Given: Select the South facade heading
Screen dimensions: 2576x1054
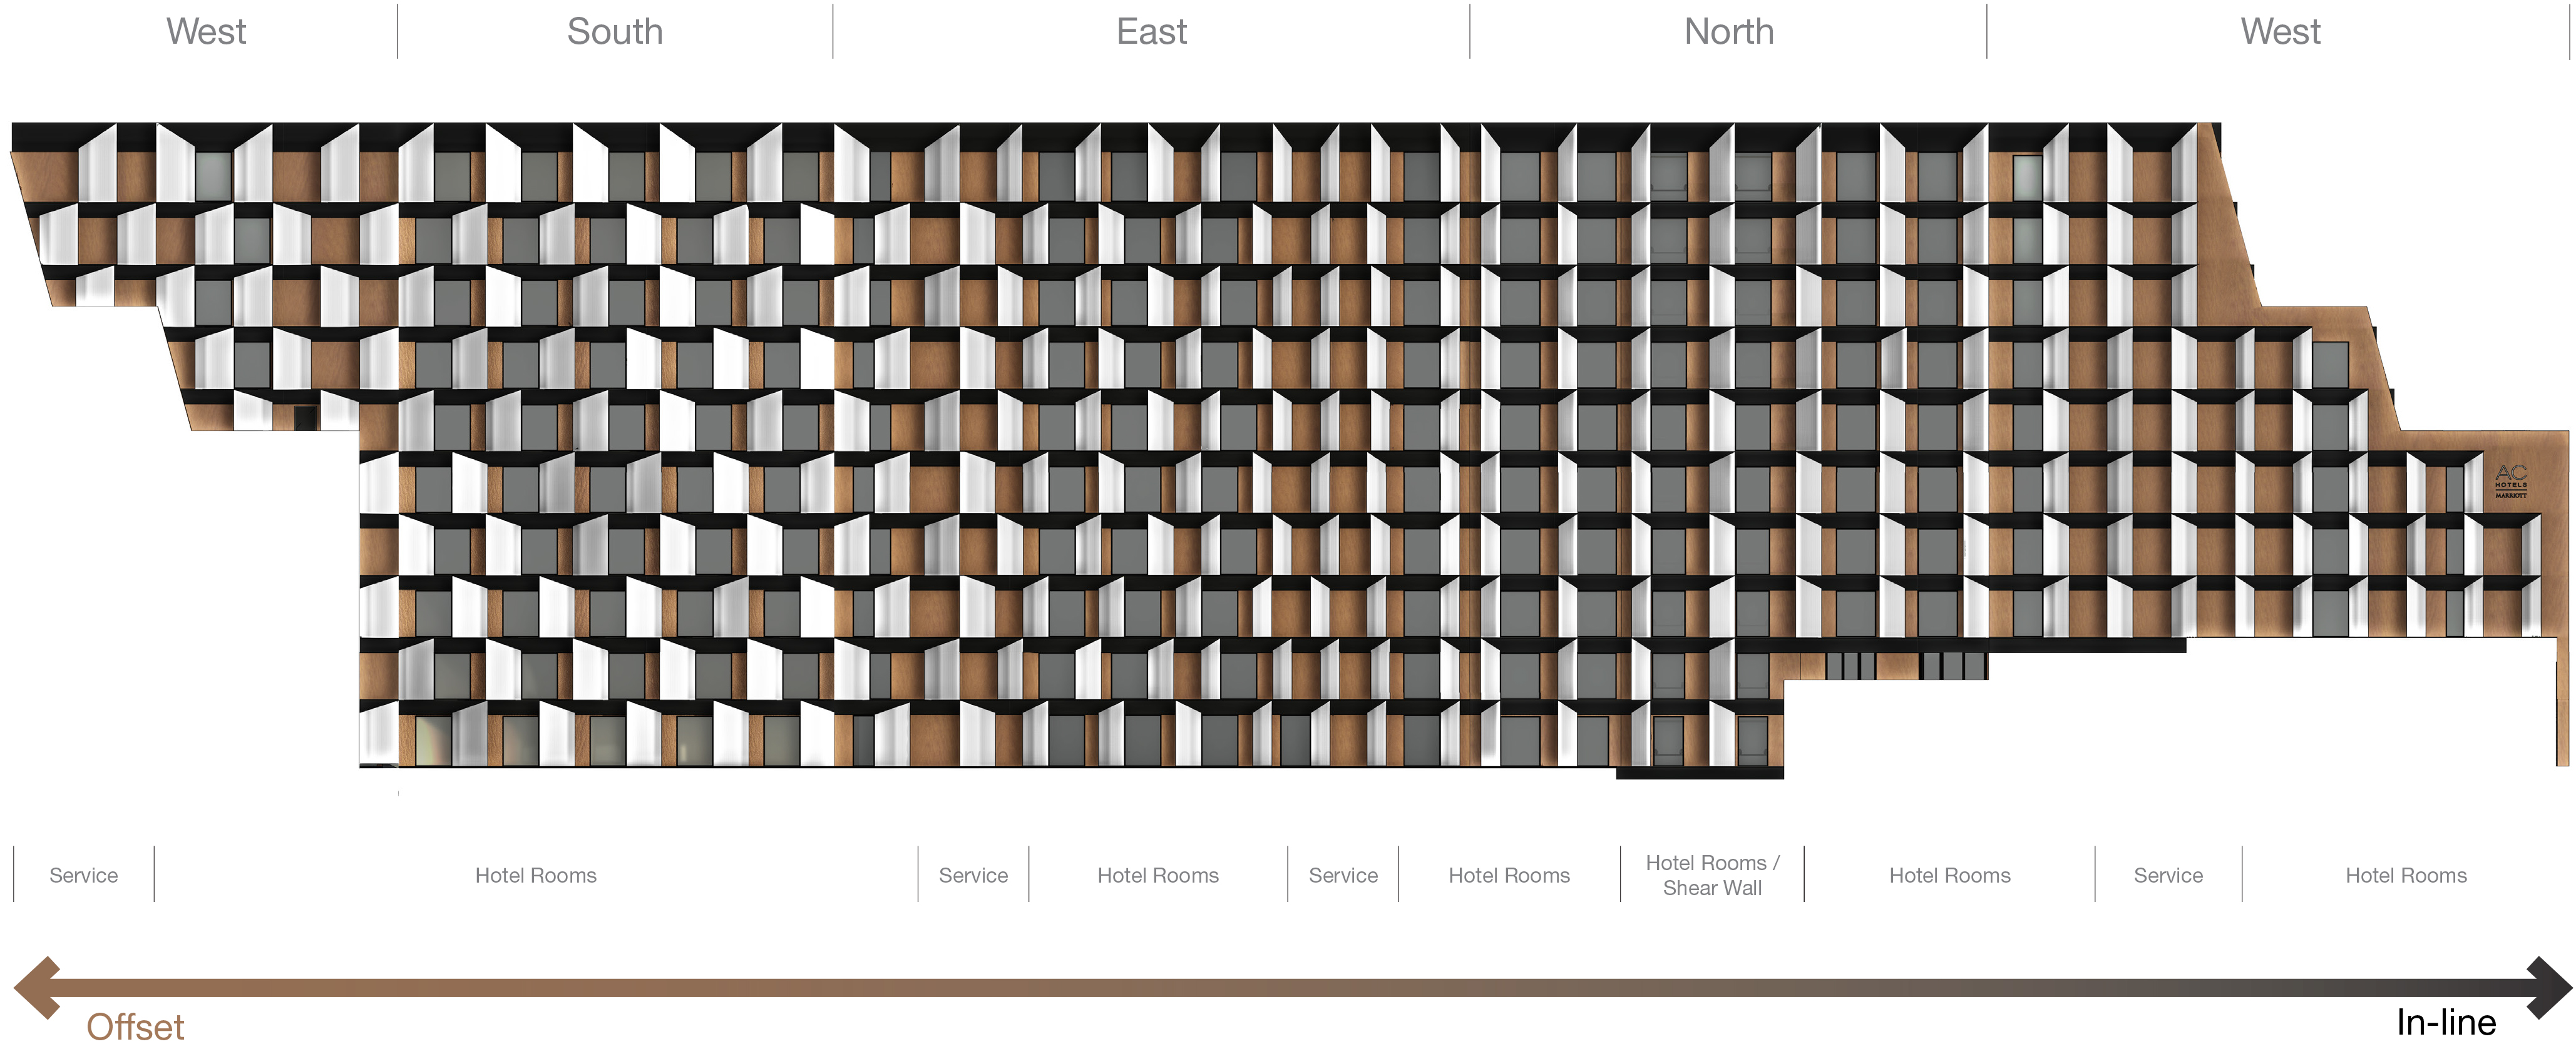Looking at the screenshot, I should pos(614,32).
